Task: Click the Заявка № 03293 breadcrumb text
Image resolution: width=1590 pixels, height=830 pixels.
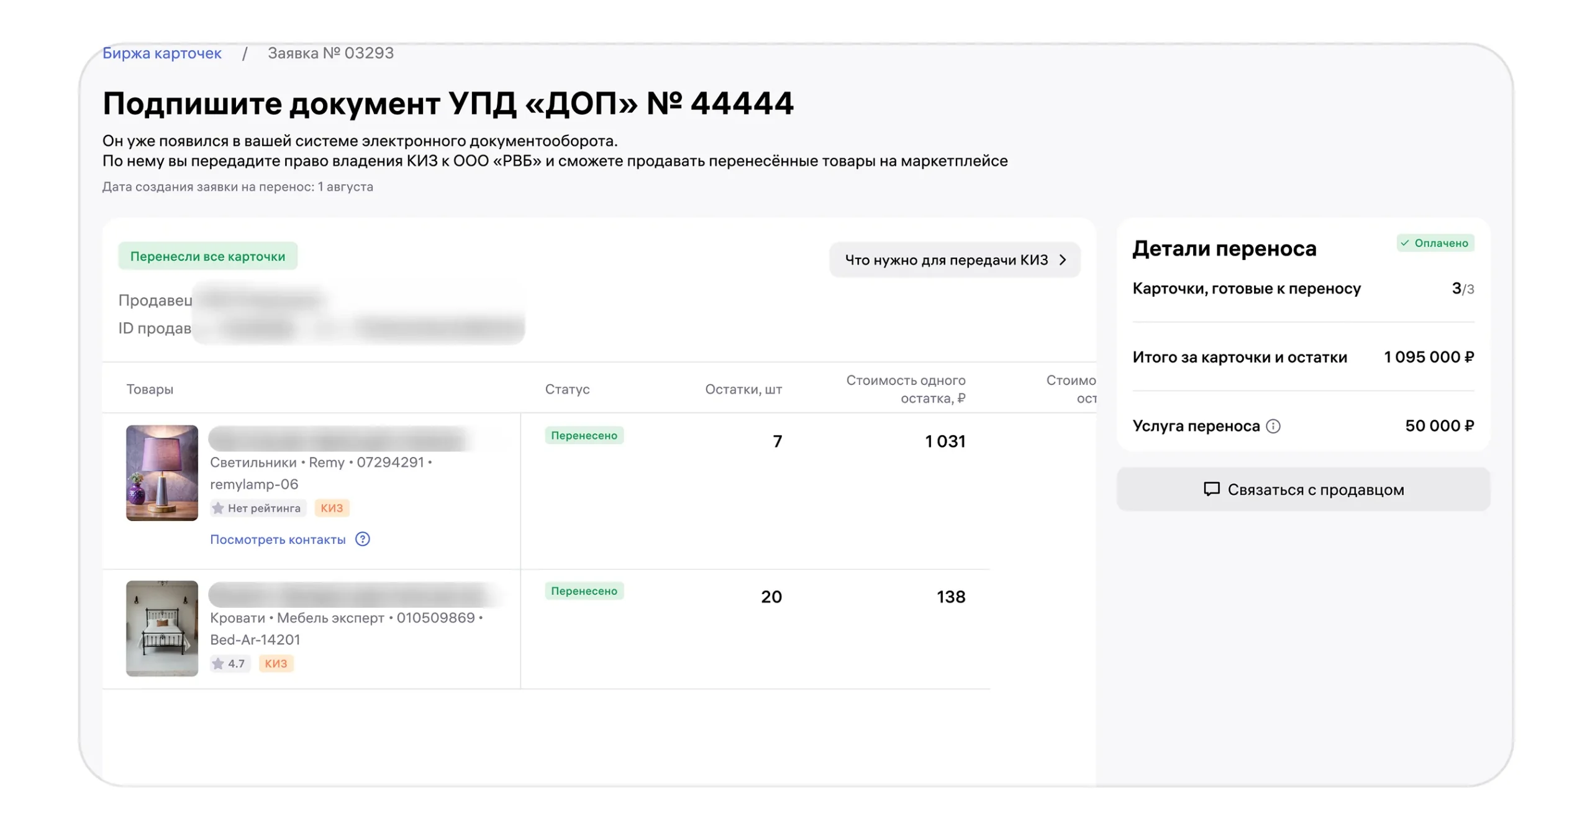Action: click(x=330, y=53)
